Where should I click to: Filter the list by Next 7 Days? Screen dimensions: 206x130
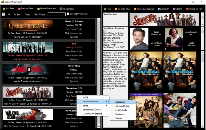coord(39,15)
